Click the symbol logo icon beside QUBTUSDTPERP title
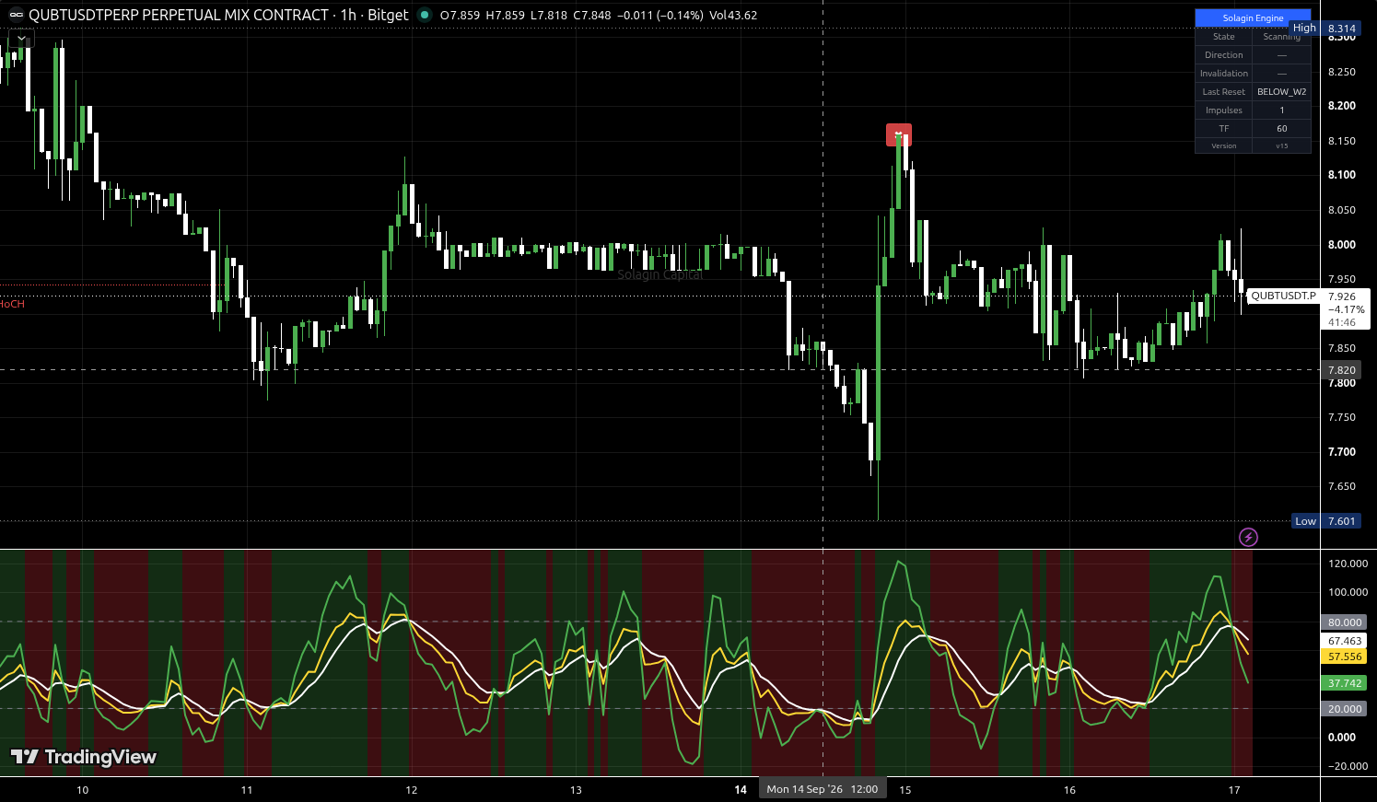1377x802 pixels. tap(16, 16)
